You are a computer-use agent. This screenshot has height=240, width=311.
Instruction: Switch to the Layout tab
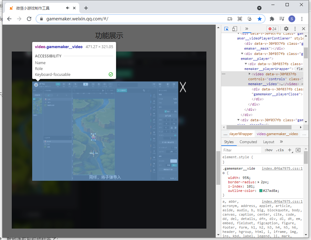pyautogui.click(x=269, y=142)
